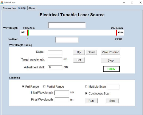Select the Tuning tab
This screenshot has height=115, width=143.
22,8
